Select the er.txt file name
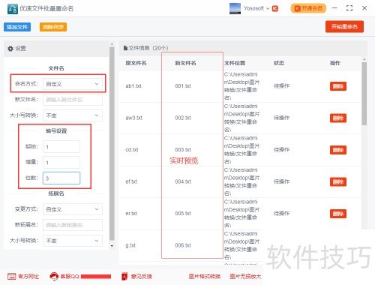This screenshot has width=375, height=285. coord(131,213)
